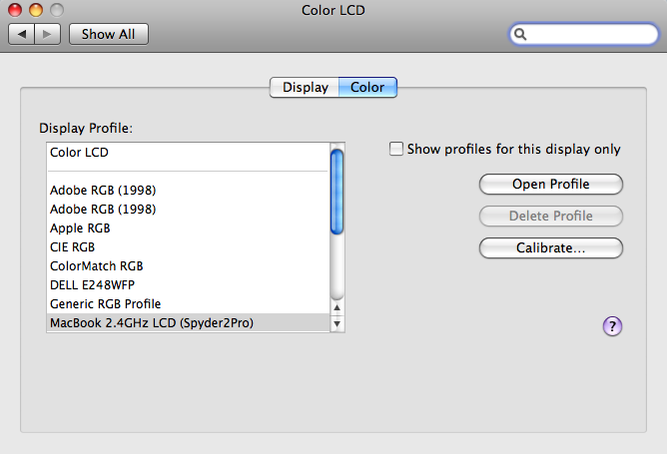This screenshot has width=667, height=454.
Task: Select the Color tab
Action: [367, 87]
